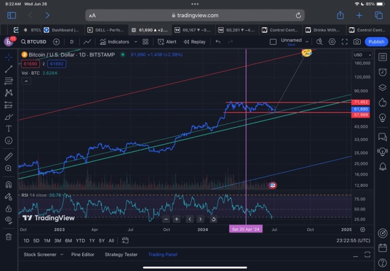Select the crosshair cursor tool
Image resolution: width=390 pixels, height=271 pixels.
pyautogui.click(x=9, y=57)
